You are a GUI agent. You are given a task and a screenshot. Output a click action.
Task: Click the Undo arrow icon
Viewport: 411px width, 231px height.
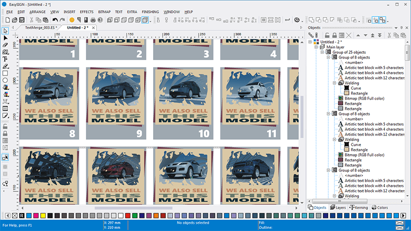click(55, 20)
